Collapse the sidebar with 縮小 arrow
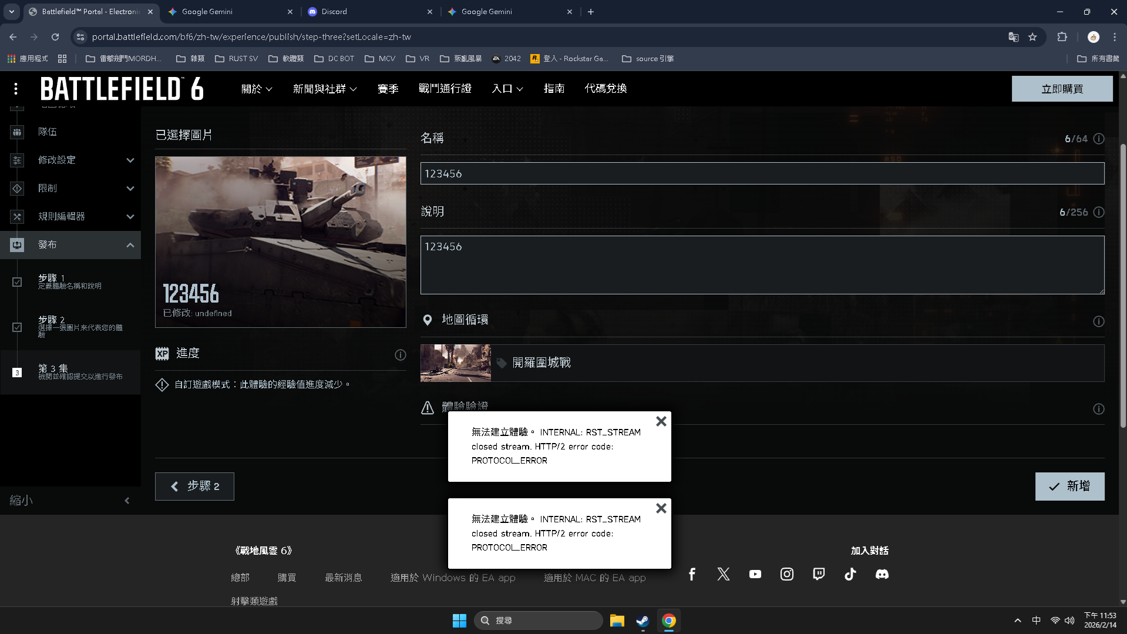This screenshot has width=1127, height=634. coord(127,501)
